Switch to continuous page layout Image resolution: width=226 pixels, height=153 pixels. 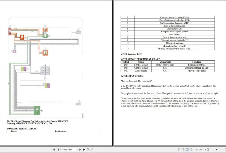tap(183, 150)
